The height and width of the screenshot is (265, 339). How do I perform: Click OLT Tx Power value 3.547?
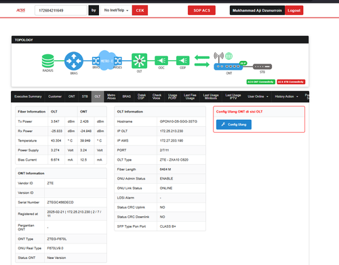click(x=55, y=121)
